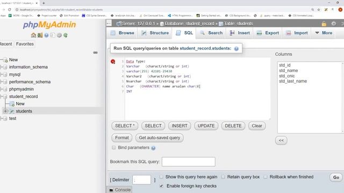The width and height of the screenshot is (344, 193).
Task: Reload the browser page
Action: [10, 10]
